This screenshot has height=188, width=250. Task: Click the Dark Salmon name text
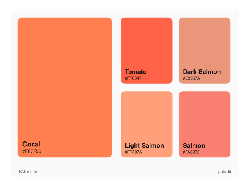(x=202, y=72)
